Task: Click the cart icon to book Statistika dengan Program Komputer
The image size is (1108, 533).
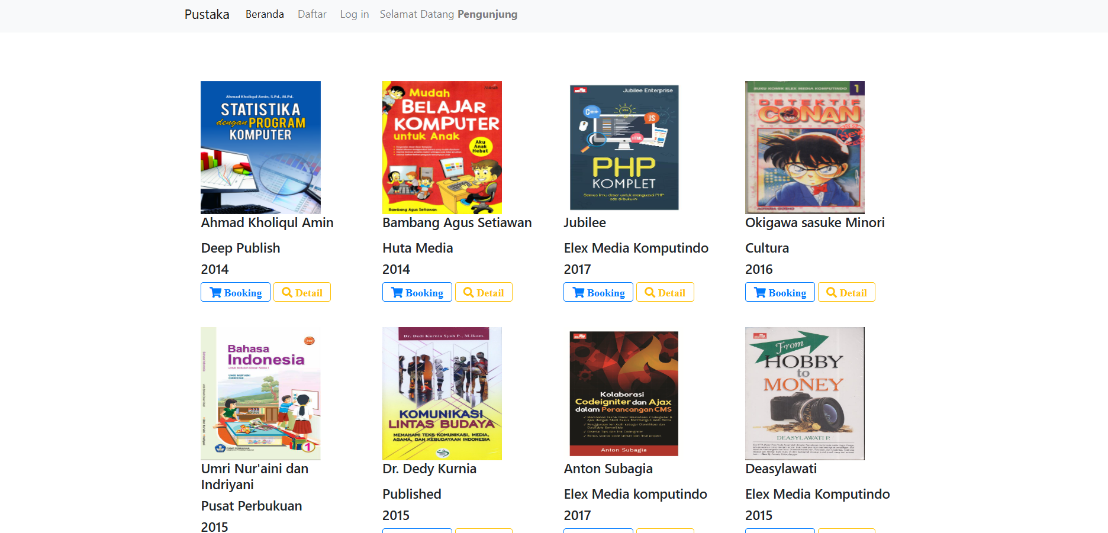Action: point(216,292)
